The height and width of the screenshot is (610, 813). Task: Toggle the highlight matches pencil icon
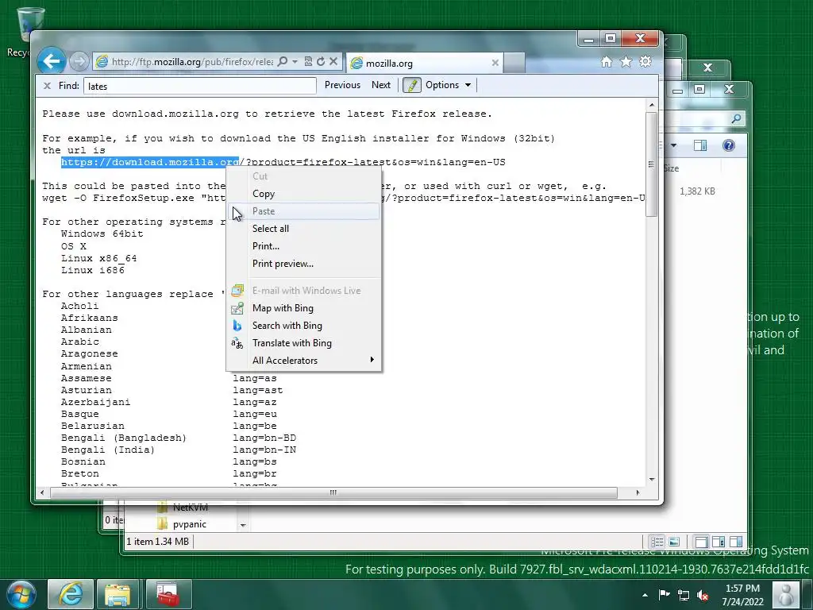[x=412, y=85]
